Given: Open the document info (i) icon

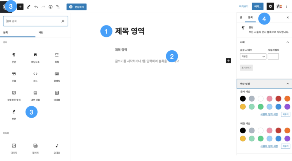Looking at the screenshot, I should (50, 7).
